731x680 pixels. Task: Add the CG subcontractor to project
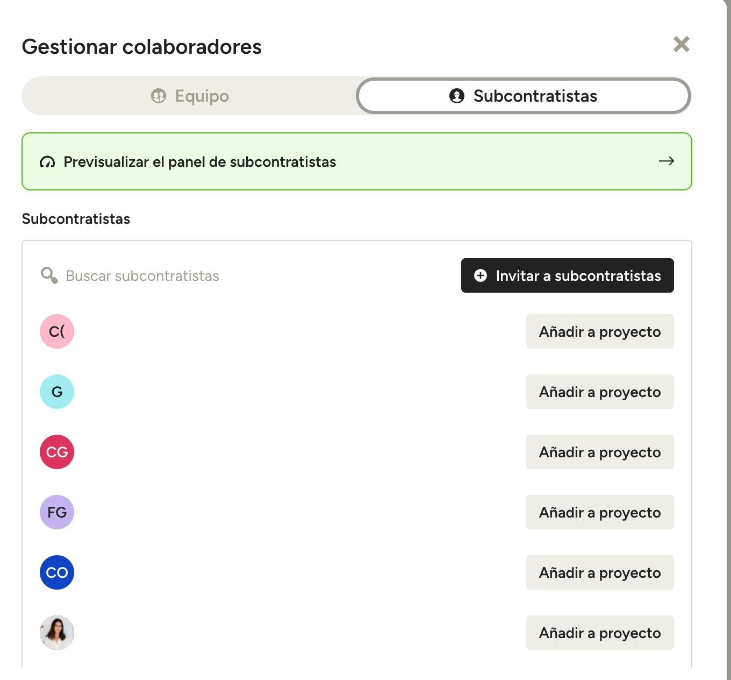599,452
